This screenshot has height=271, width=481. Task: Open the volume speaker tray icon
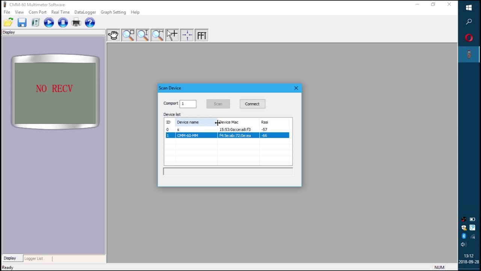[464, 245]
